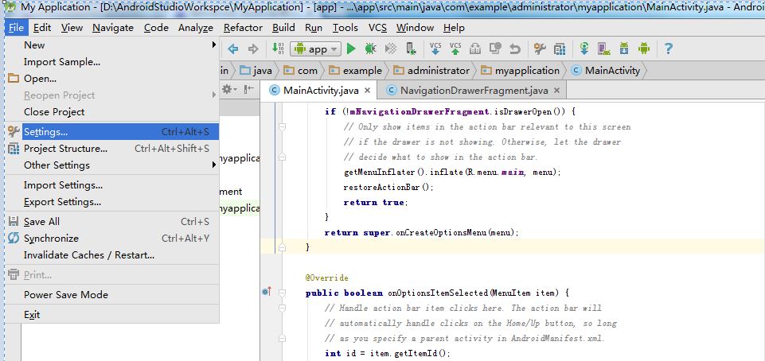The height and width of the screenshot is (361, 765).
Task: Start debugging with the green bug icon
Action: (370, 49)
